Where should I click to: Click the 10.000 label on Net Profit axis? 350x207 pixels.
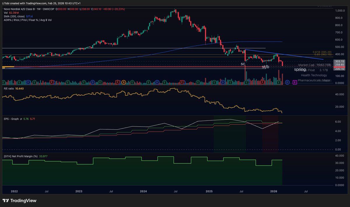pos(339,178)
